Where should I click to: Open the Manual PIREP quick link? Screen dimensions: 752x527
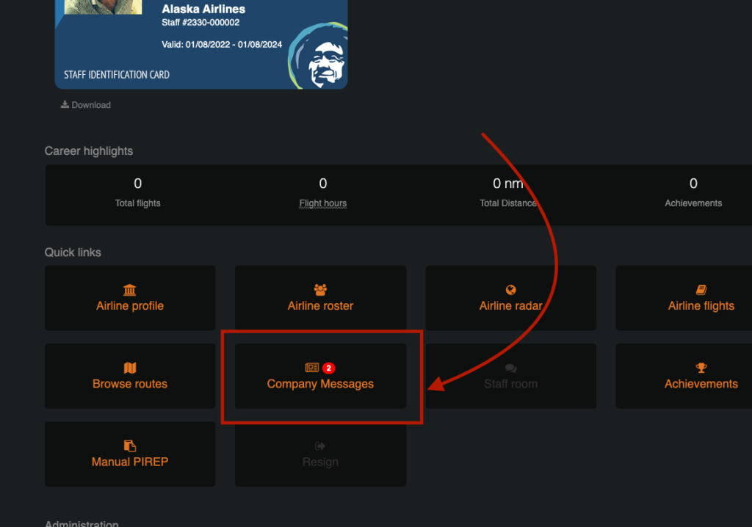tap(130, 454)
